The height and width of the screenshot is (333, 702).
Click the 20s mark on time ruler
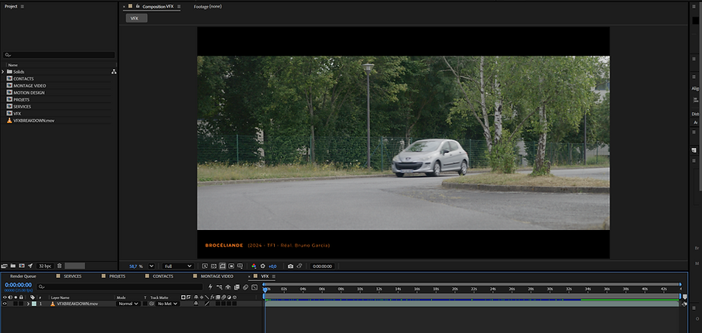click(455, 289)
